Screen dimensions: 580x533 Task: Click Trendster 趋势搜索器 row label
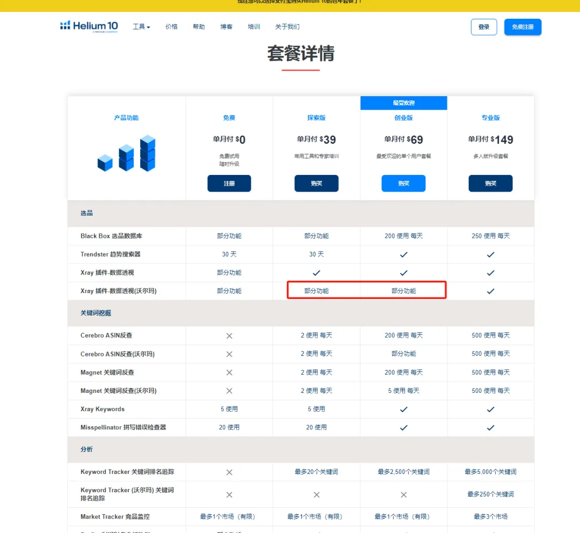(111, 254)
